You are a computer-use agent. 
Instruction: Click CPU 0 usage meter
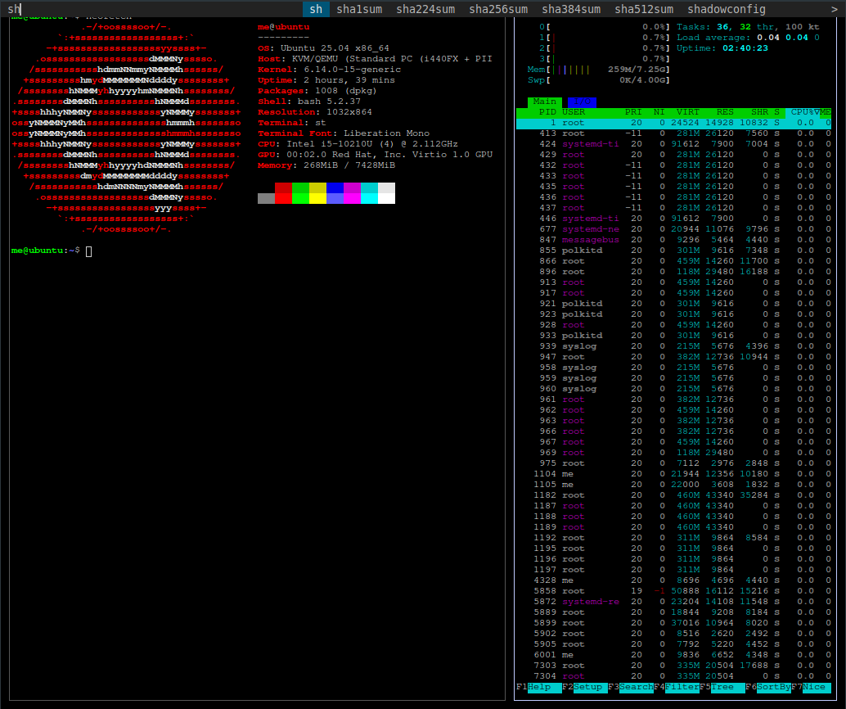click(x=605, y=27)
